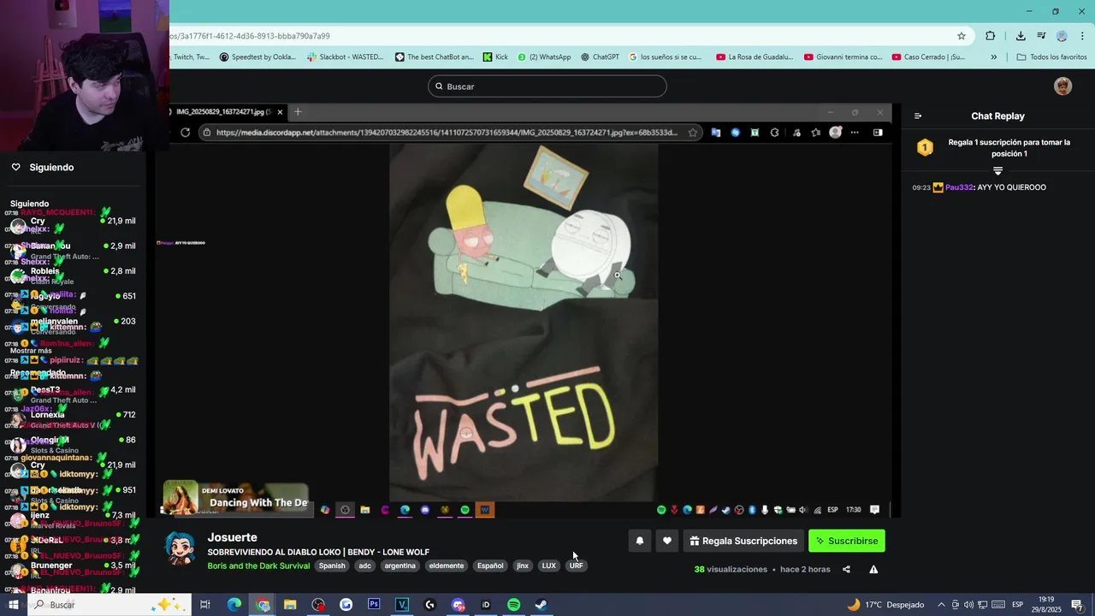Open Chrome media control icon
1095x616 pixels.
[1041, 36]
